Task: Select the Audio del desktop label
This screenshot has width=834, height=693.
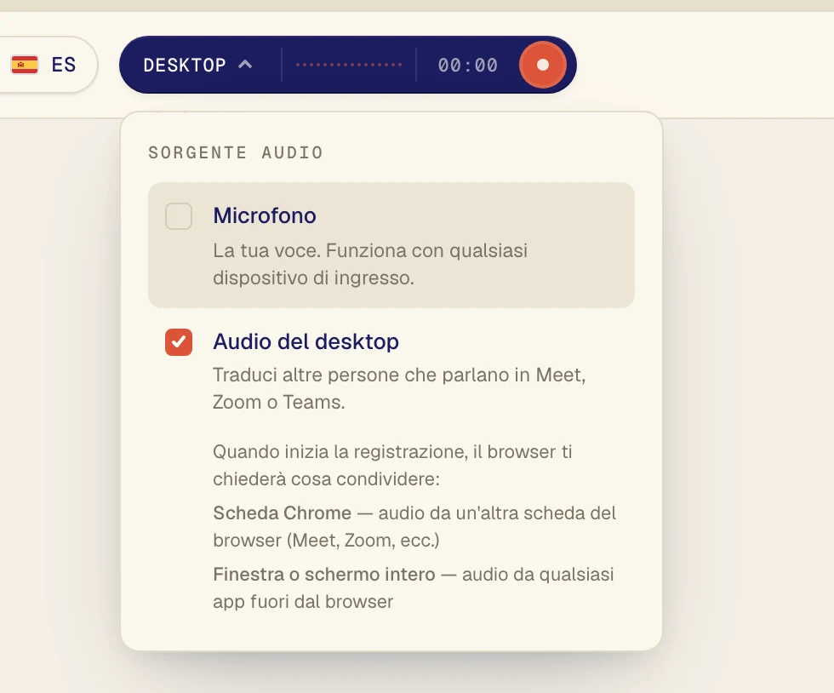Action: (306, 341)
